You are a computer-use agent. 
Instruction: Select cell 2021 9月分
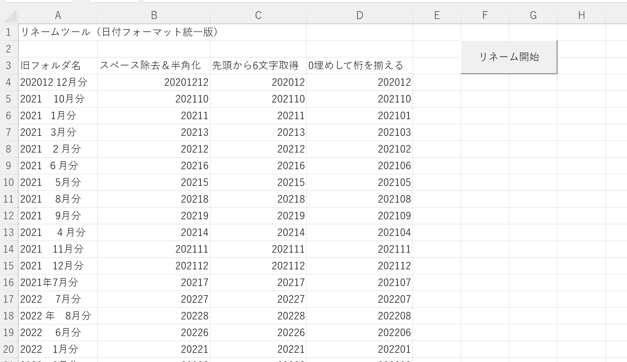pyautogui.click(x=58, y=216)
